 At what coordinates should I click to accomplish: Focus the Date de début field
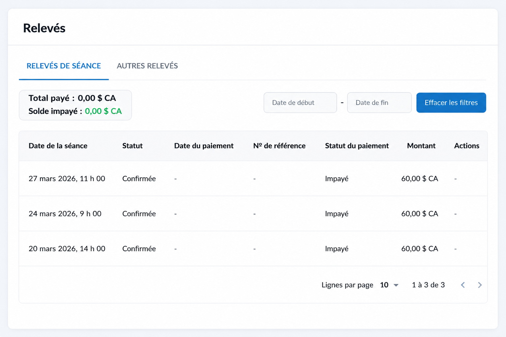pyautogui.click(x=300, y=103)
